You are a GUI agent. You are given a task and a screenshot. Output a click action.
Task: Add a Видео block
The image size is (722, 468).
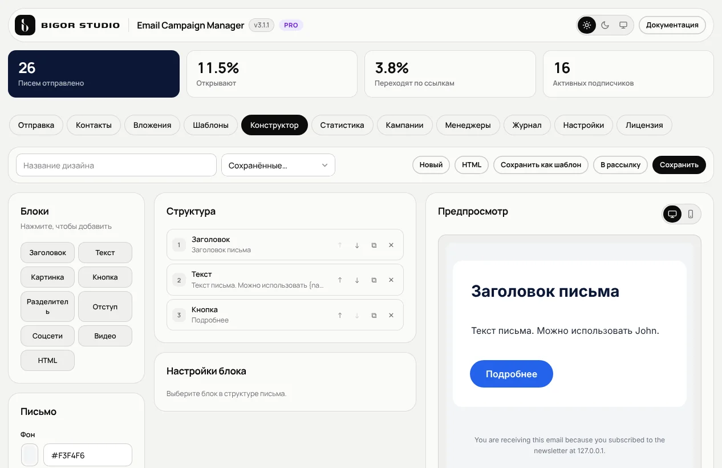[105, 336]
